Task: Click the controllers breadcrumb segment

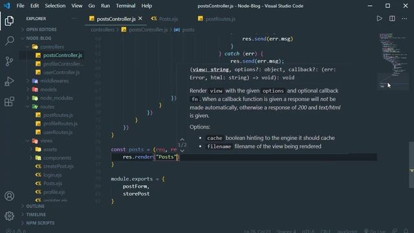Action: 102,30
